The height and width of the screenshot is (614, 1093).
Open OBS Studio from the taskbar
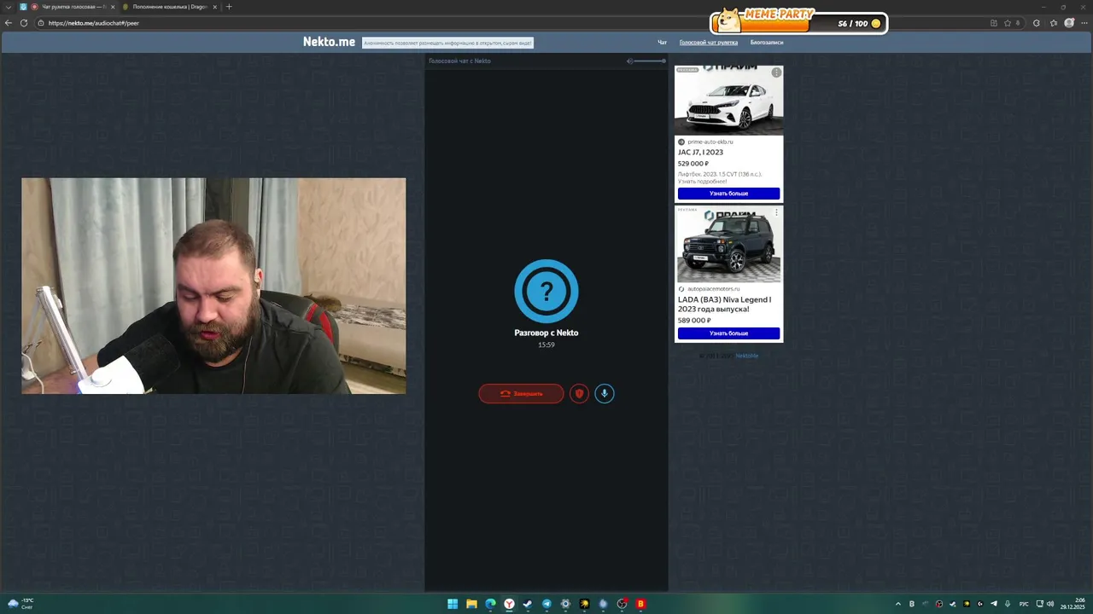622,604
